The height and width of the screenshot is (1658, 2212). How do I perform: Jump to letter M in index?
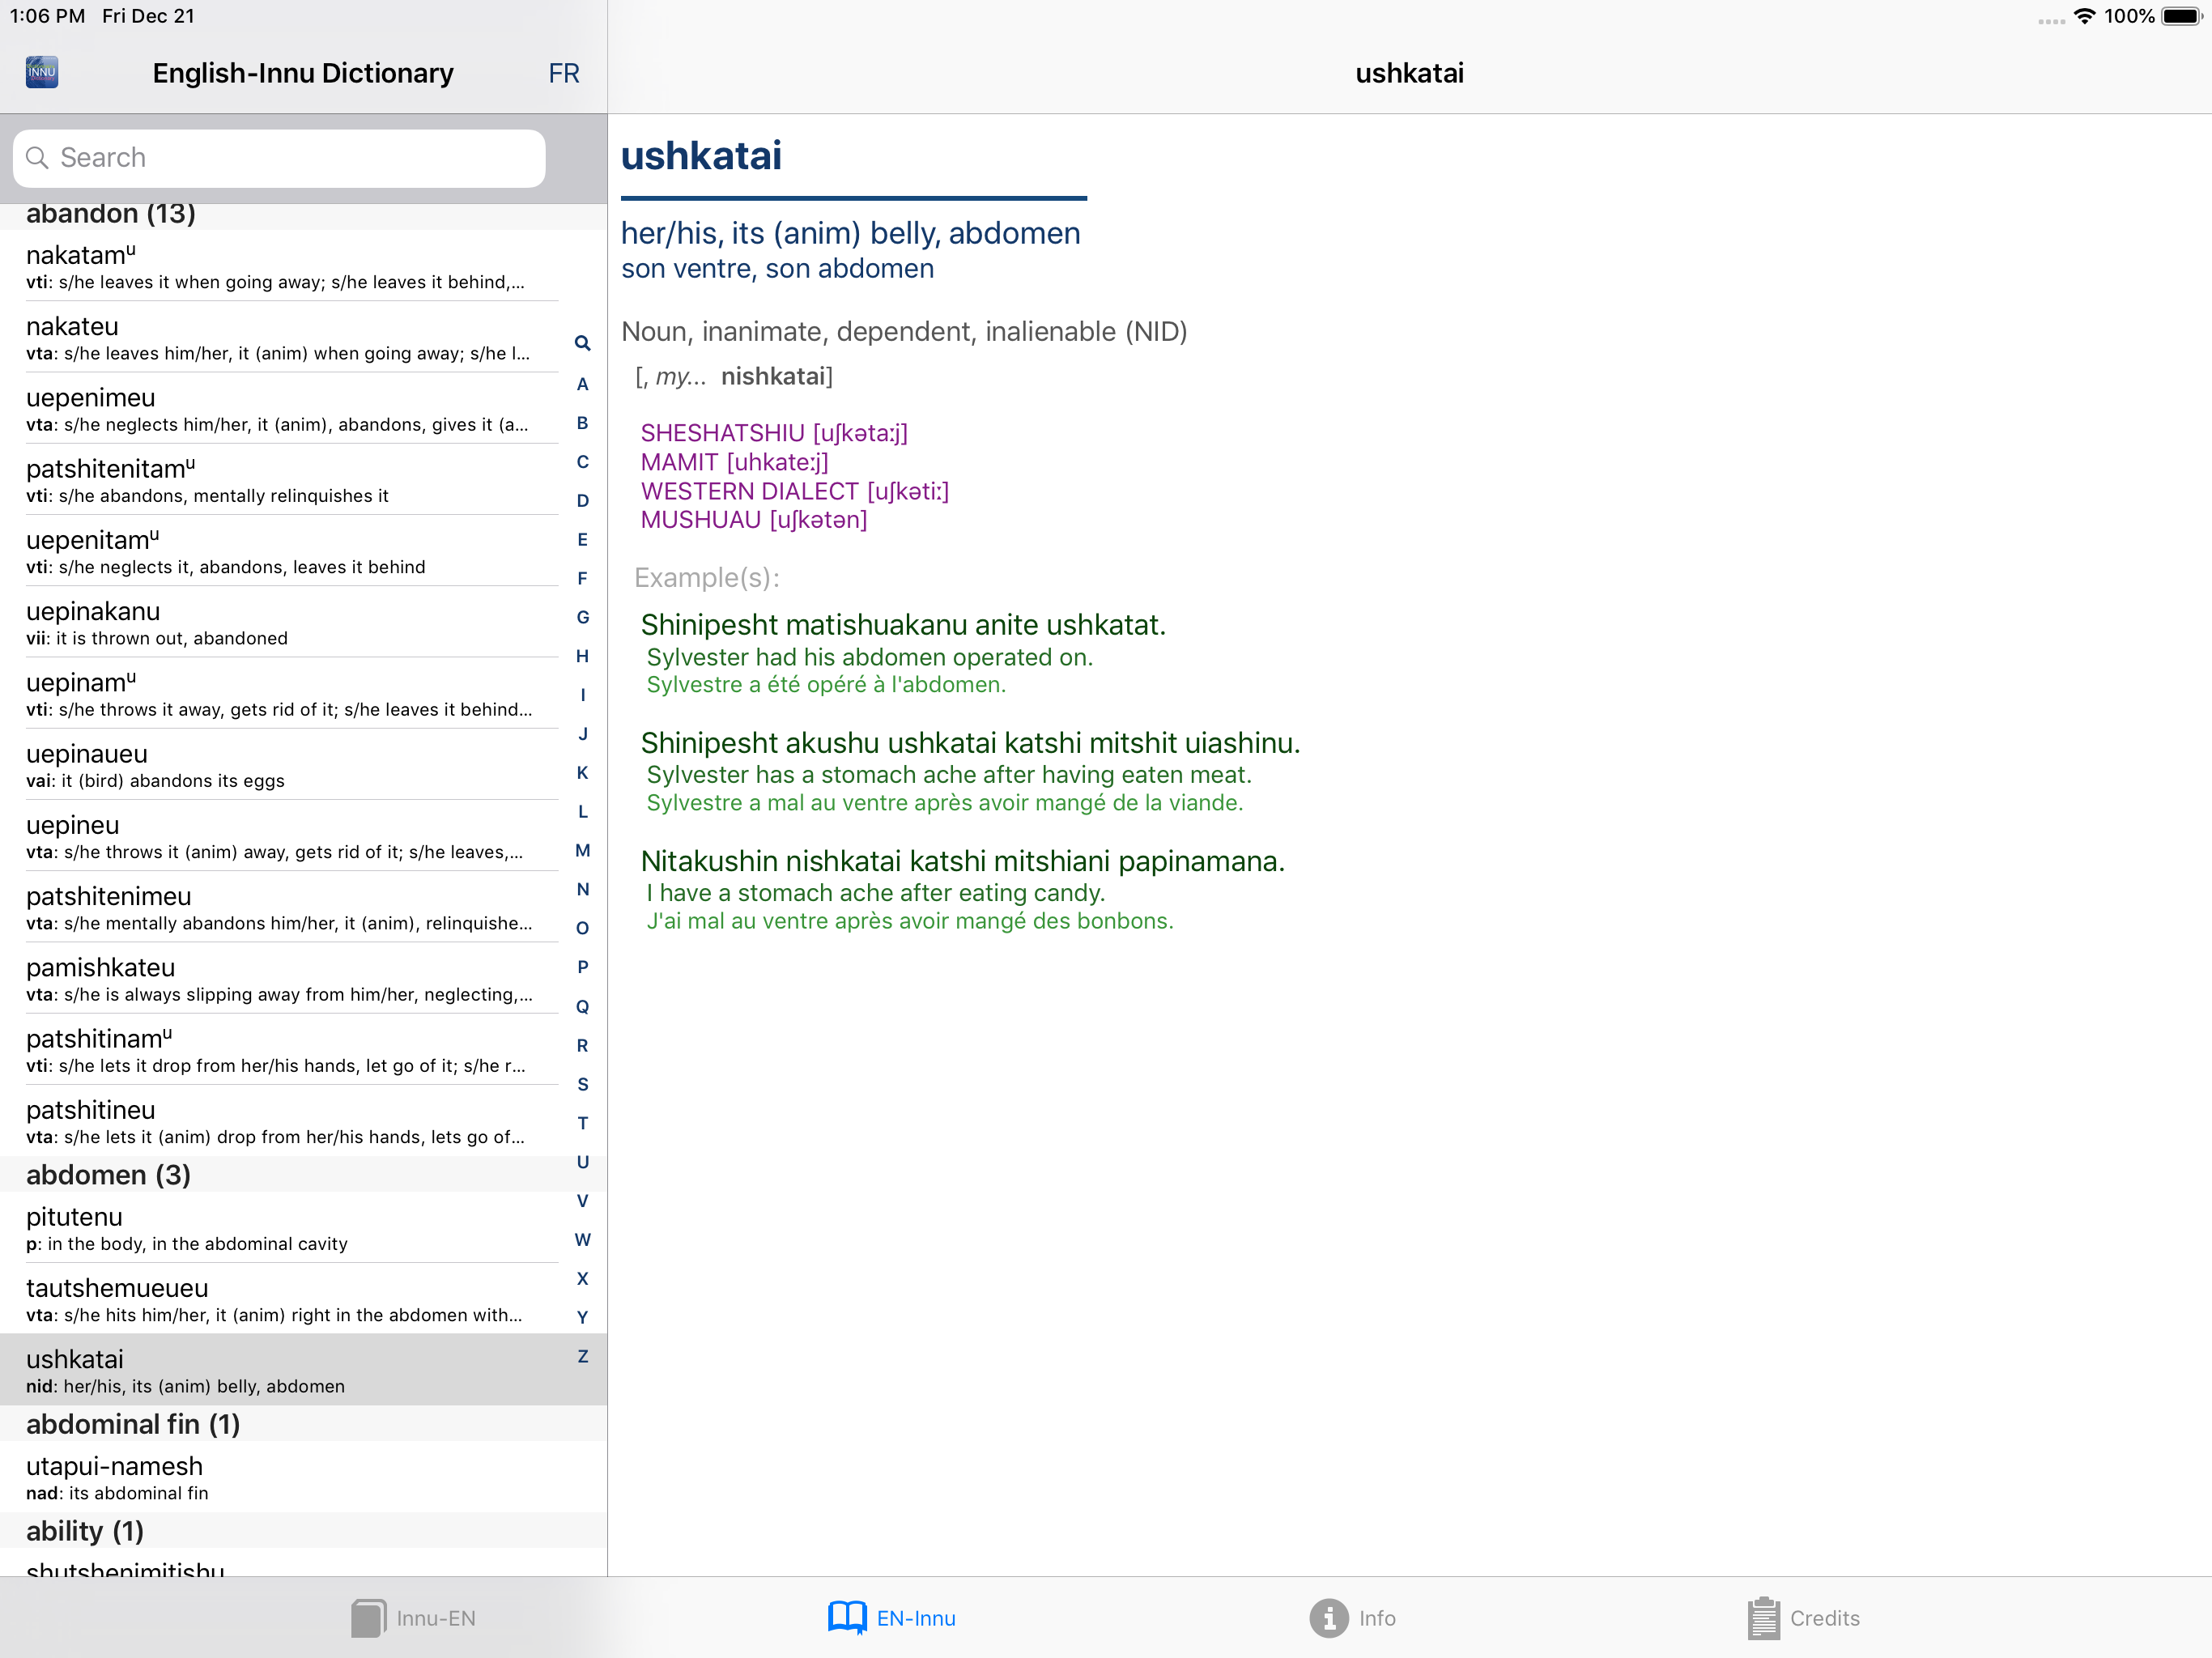click(582, 851)
